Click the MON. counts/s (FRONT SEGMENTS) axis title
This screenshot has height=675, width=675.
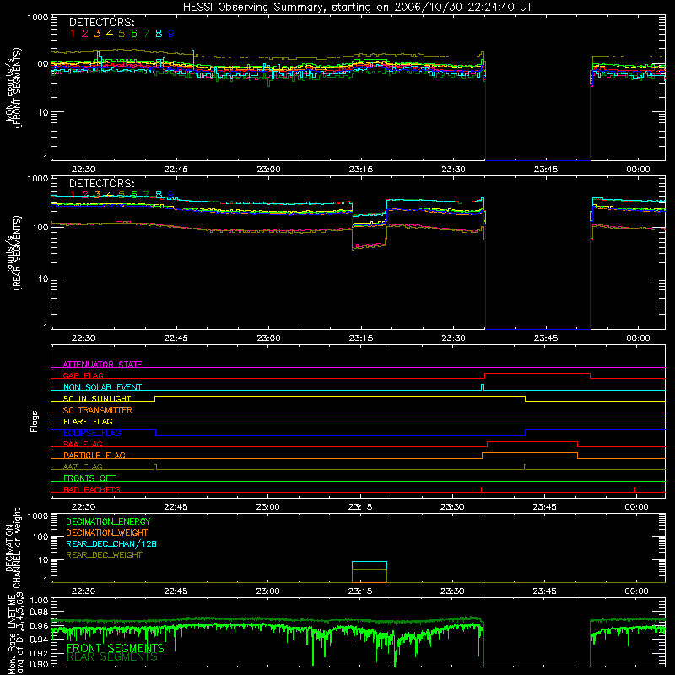pyautogui.click(x=13, y=88)
